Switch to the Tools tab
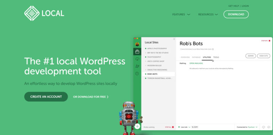This screenshot has height=135, width=273. click(x=216, y=57)
